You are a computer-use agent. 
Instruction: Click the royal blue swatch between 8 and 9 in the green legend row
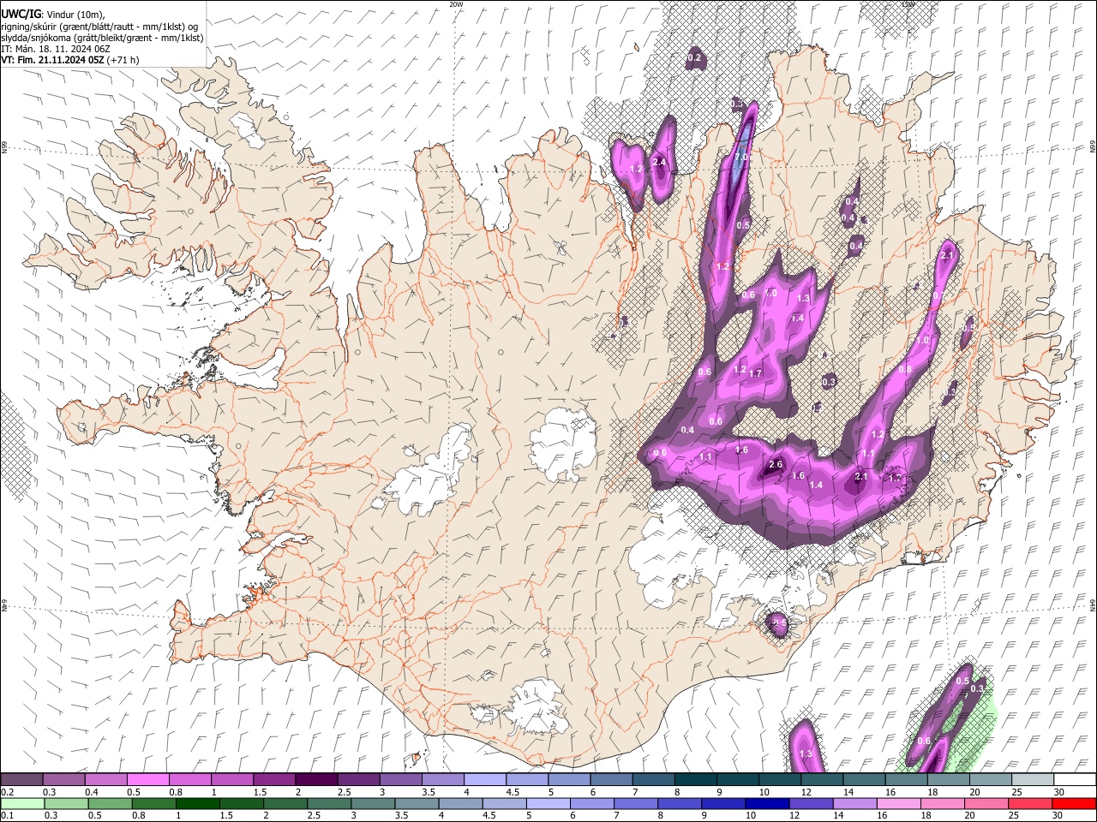click(680, 803)
